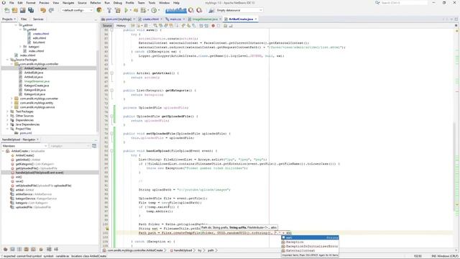Close the Navigator panel tab
Viewport: 460px width, 259px height.
coord(37,140)
